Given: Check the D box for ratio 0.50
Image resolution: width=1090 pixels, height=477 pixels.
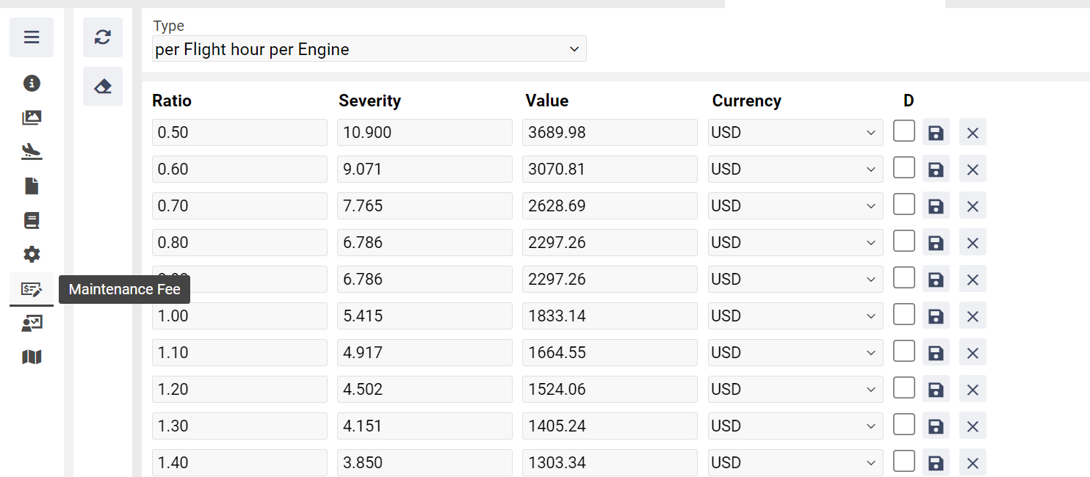Looking at the screenshot, I should [903, 131].
